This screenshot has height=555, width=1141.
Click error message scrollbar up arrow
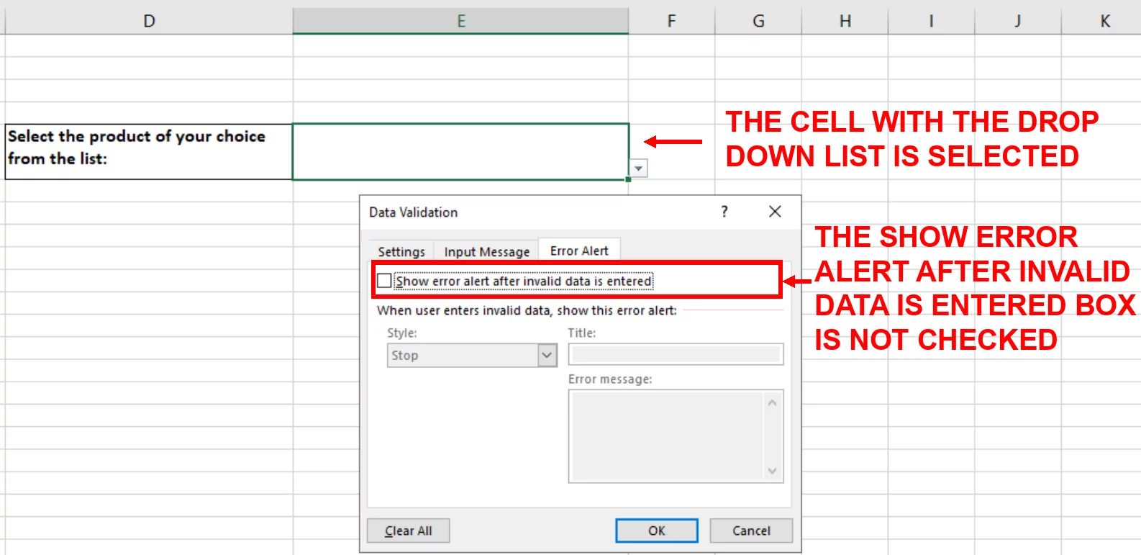(773, 402)
